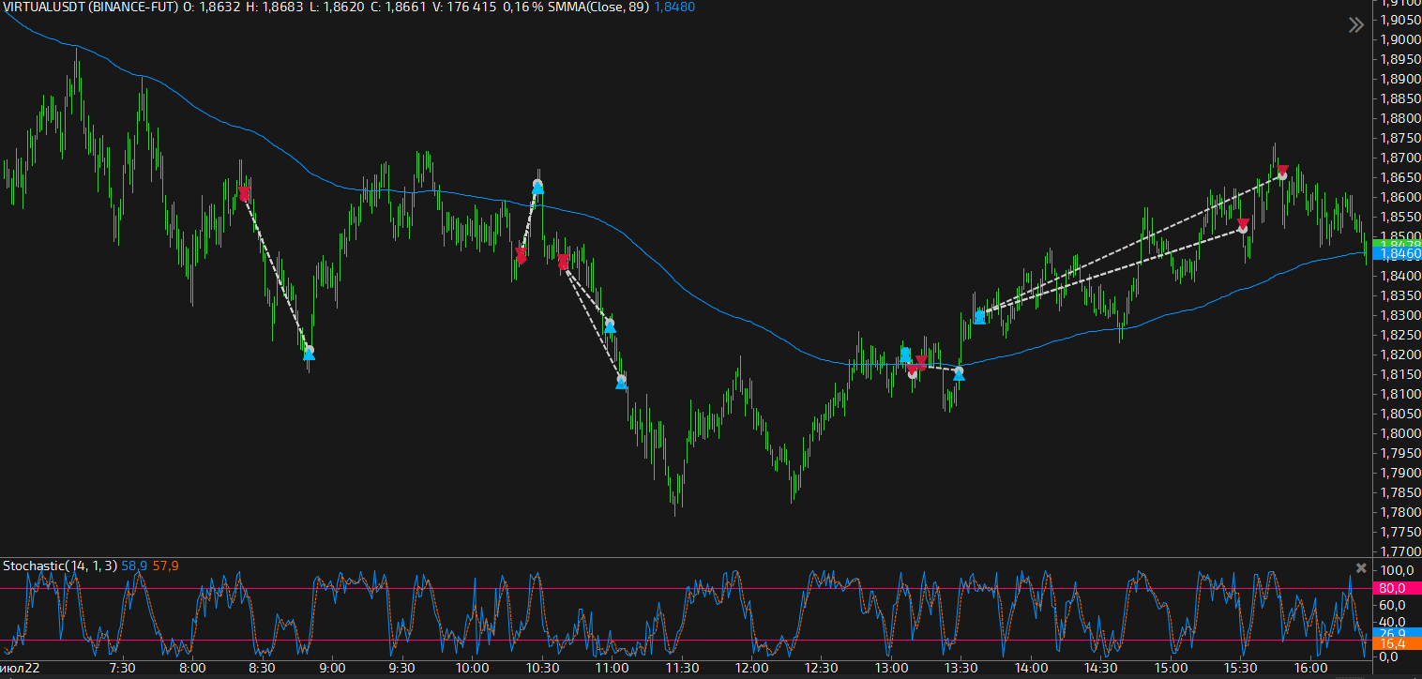
Task: Click the 12:00 label on the time axis
Action: click(752, 669)
